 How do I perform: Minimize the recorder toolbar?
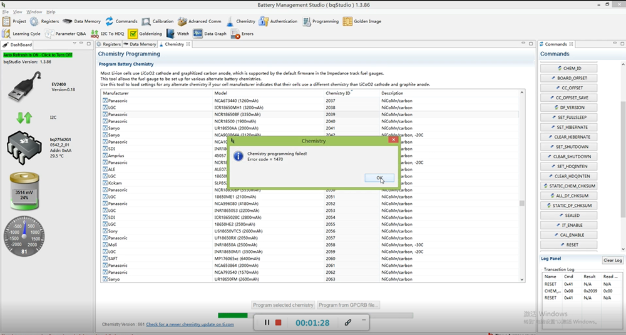click(364, 320)
